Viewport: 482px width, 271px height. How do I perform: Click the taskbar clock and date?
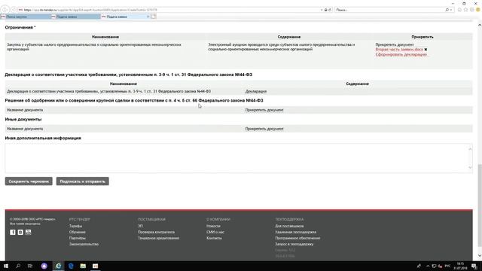coord(460,266)
